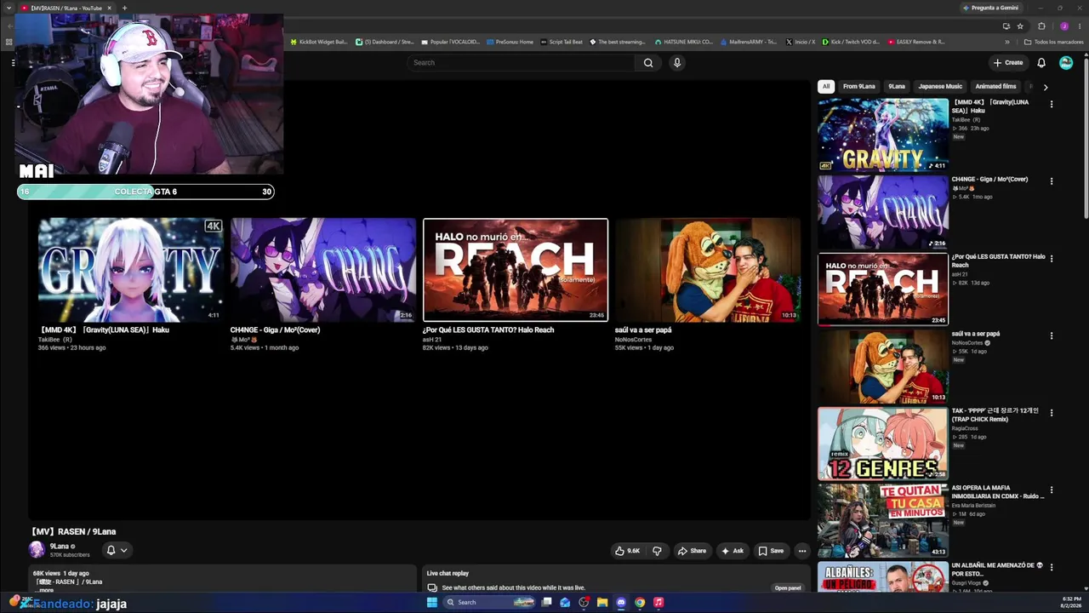
Task: Open options for 'saúl va a ser papá' sidebar video
Action: [1052, 335]
